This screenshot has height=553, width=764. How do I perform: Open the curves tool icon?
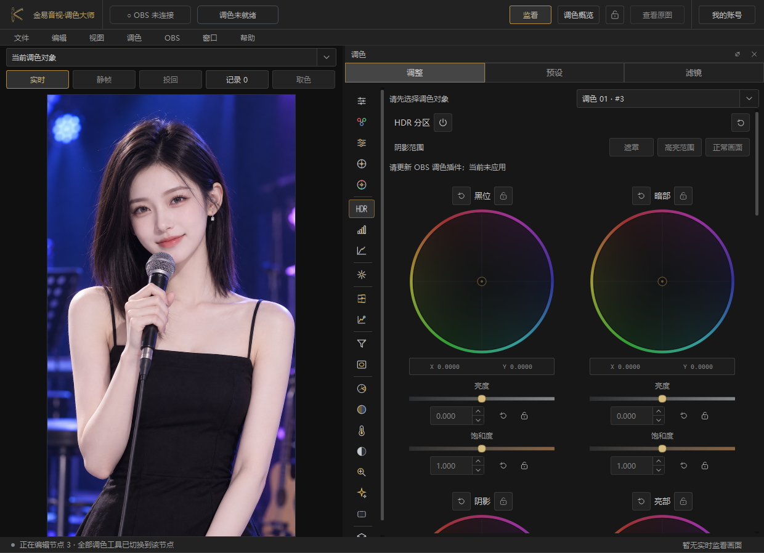click(x=362, y=251)
